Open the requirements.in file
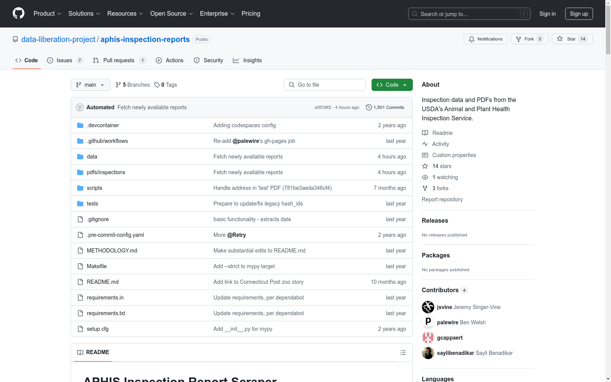The image size is (611, 382). tap(105, 298)
